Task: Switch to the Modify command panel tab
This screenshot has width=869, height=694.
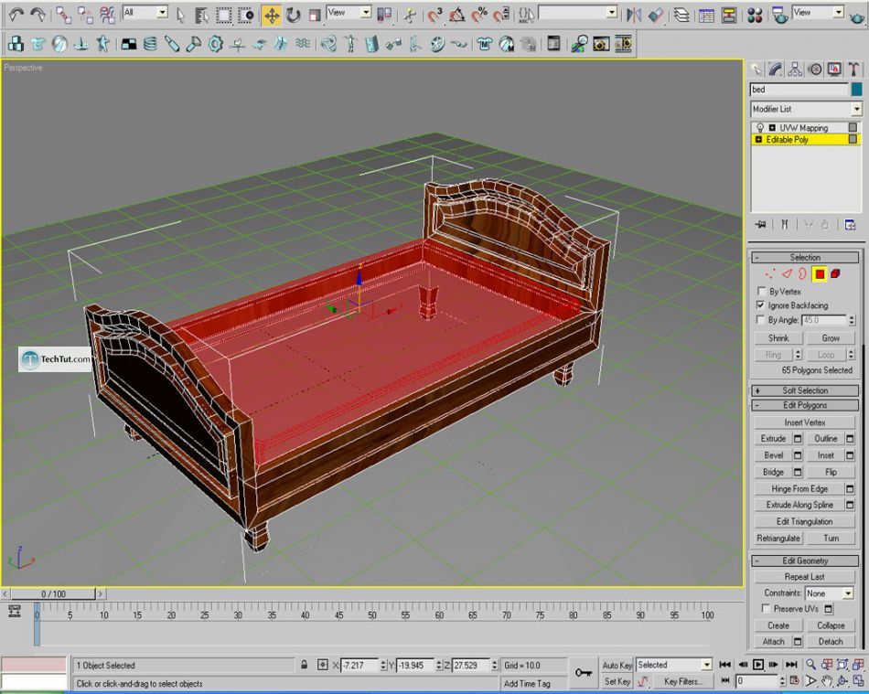Action: point(776,69)
